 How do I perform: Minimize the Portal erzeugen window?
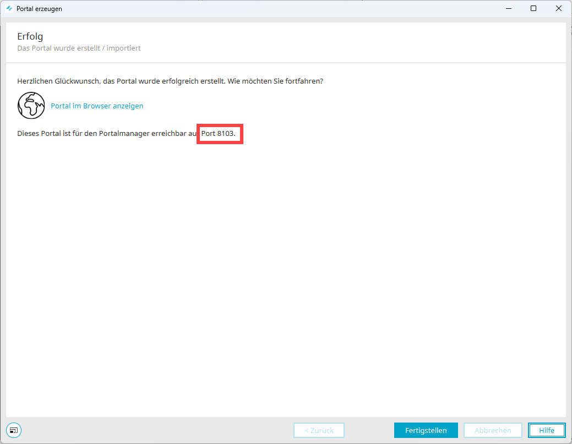(508, 9)
